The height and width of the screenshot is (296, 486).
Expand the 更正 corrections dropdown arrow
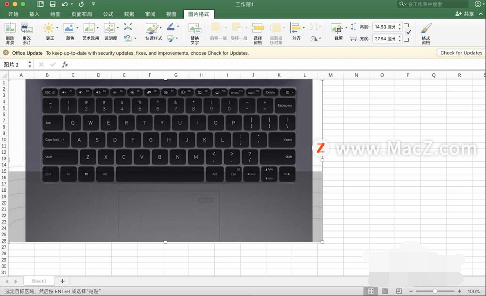pos(57,28)
